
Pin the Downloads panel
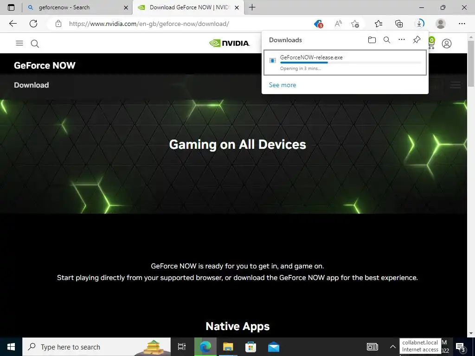pyautogui.click(x=417, y=40)
